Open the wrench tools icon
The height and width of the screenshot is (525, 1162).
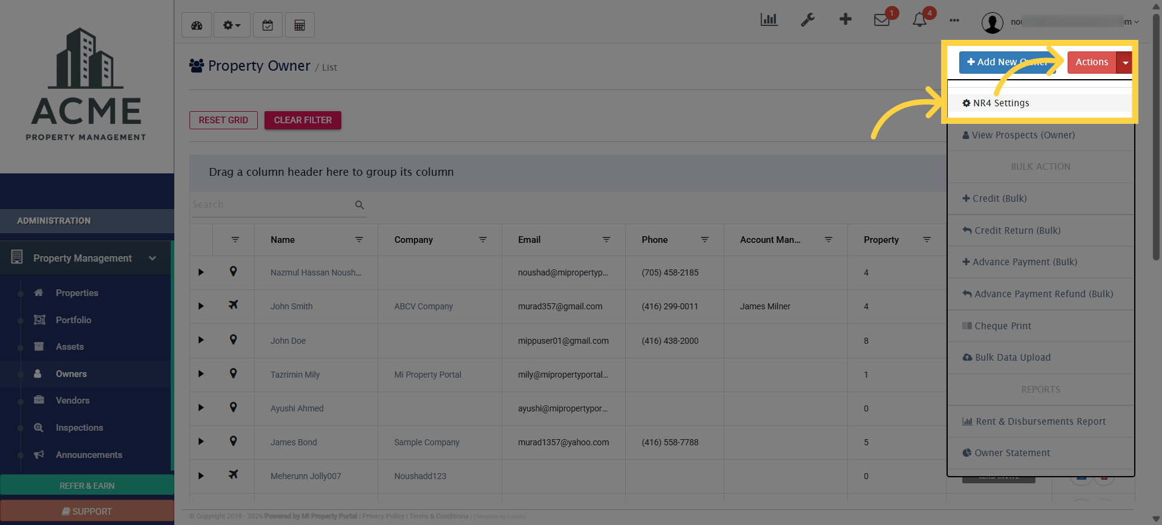tap(807, 20)
